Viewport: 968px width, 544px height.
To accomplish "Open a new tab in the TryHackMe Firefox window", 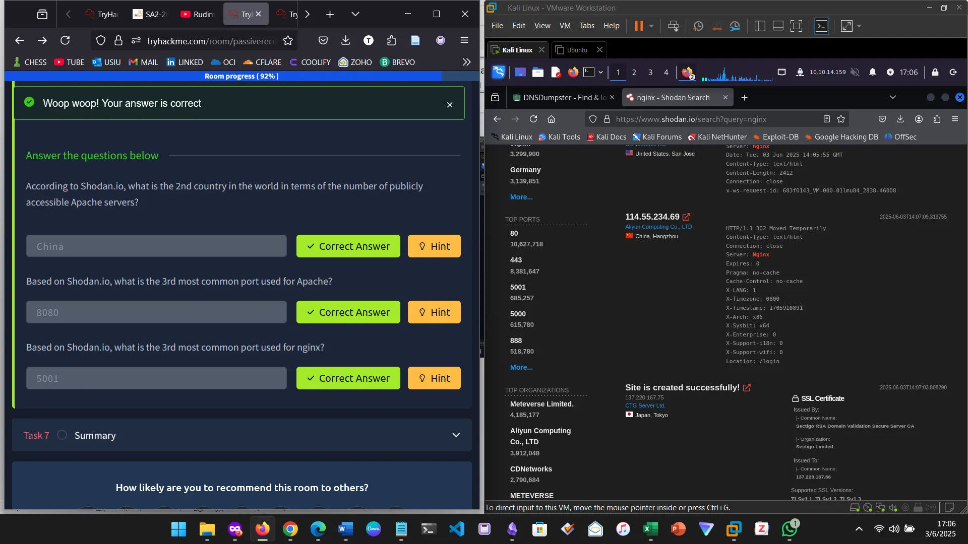I will pos(330,15).
